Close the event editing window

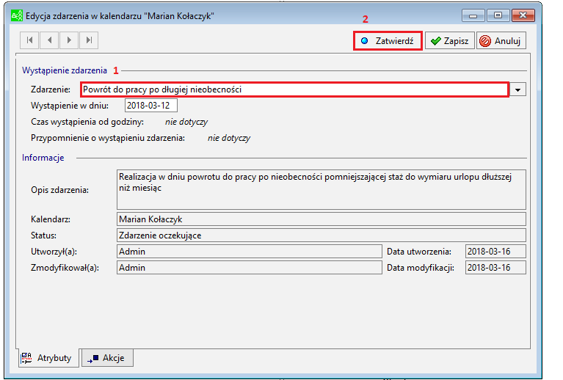(x=523, y=16)
